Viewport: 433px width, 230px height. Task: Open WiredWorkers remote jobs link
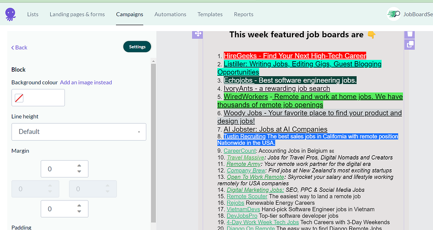coord(310,101)
